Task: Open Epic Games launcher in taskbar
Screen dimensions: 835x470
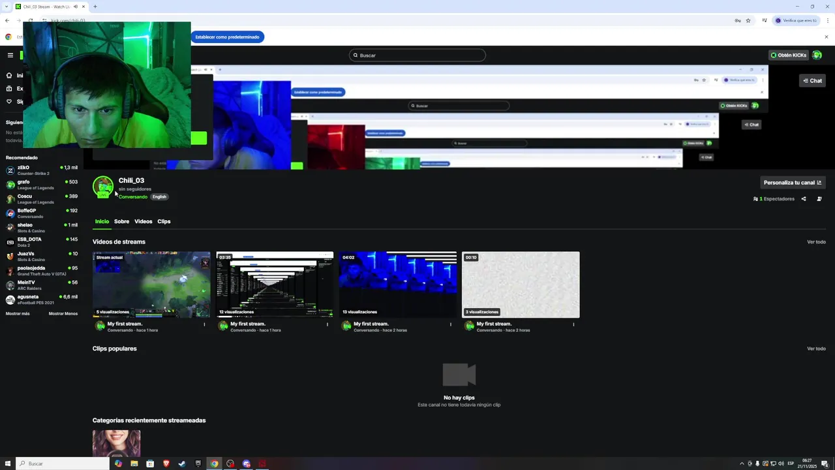Action: pos(198,463)
